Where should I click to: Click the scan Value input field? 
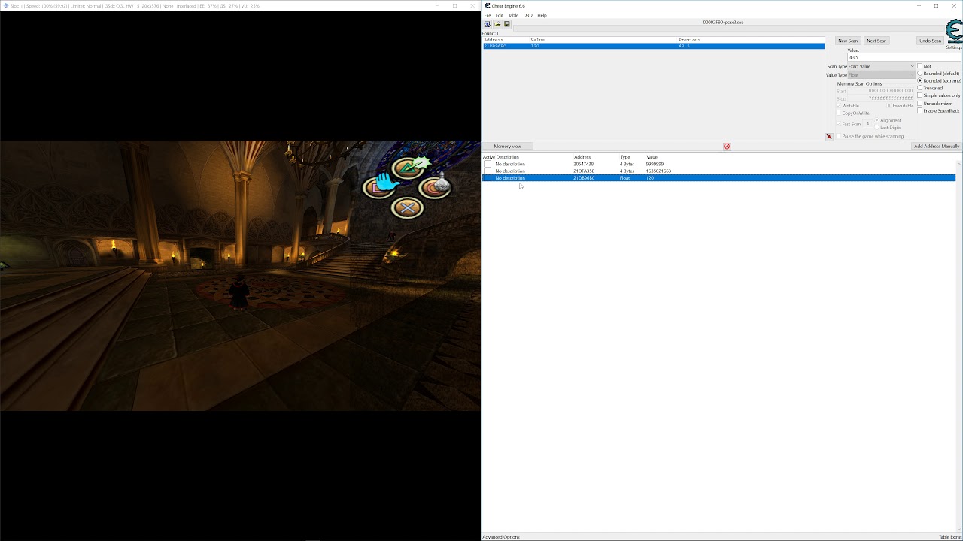pyautogui.click(x=904, y=57)
